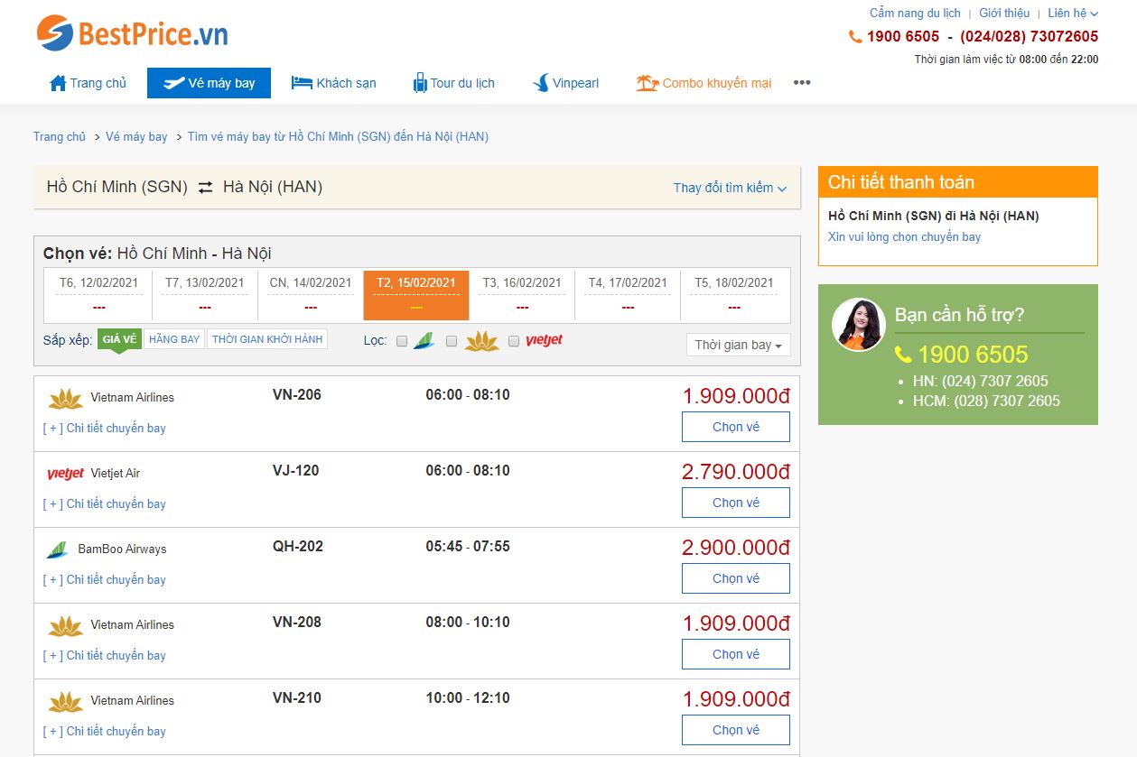This screenshot has height=757, width=1137.
Task: Click Chọn vé for flight VN-210
Action: coord(736,730)
